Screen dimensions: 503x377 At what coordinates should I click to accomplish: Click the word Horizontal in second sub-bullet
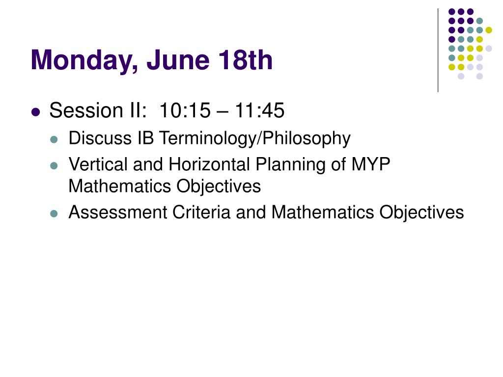[x=209, y=164]
